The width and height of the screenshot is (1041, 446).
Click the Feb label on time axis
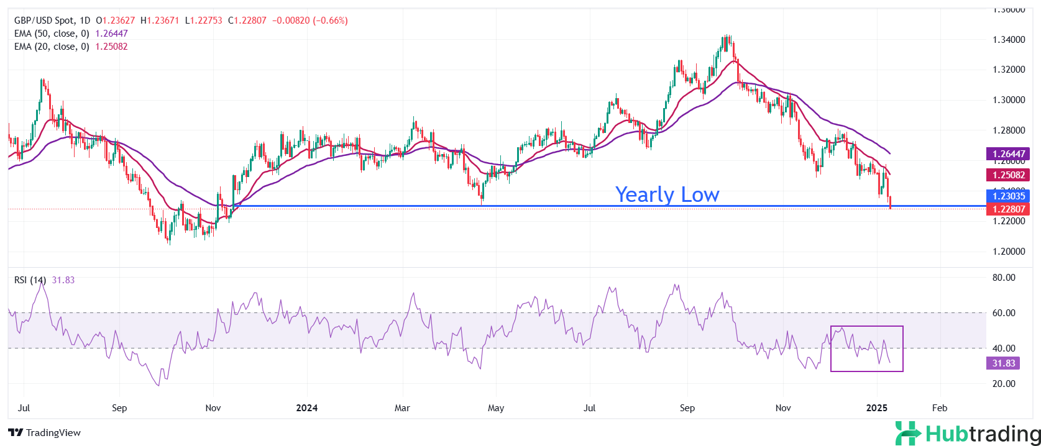pyautogui.click(x=940, y=408)
